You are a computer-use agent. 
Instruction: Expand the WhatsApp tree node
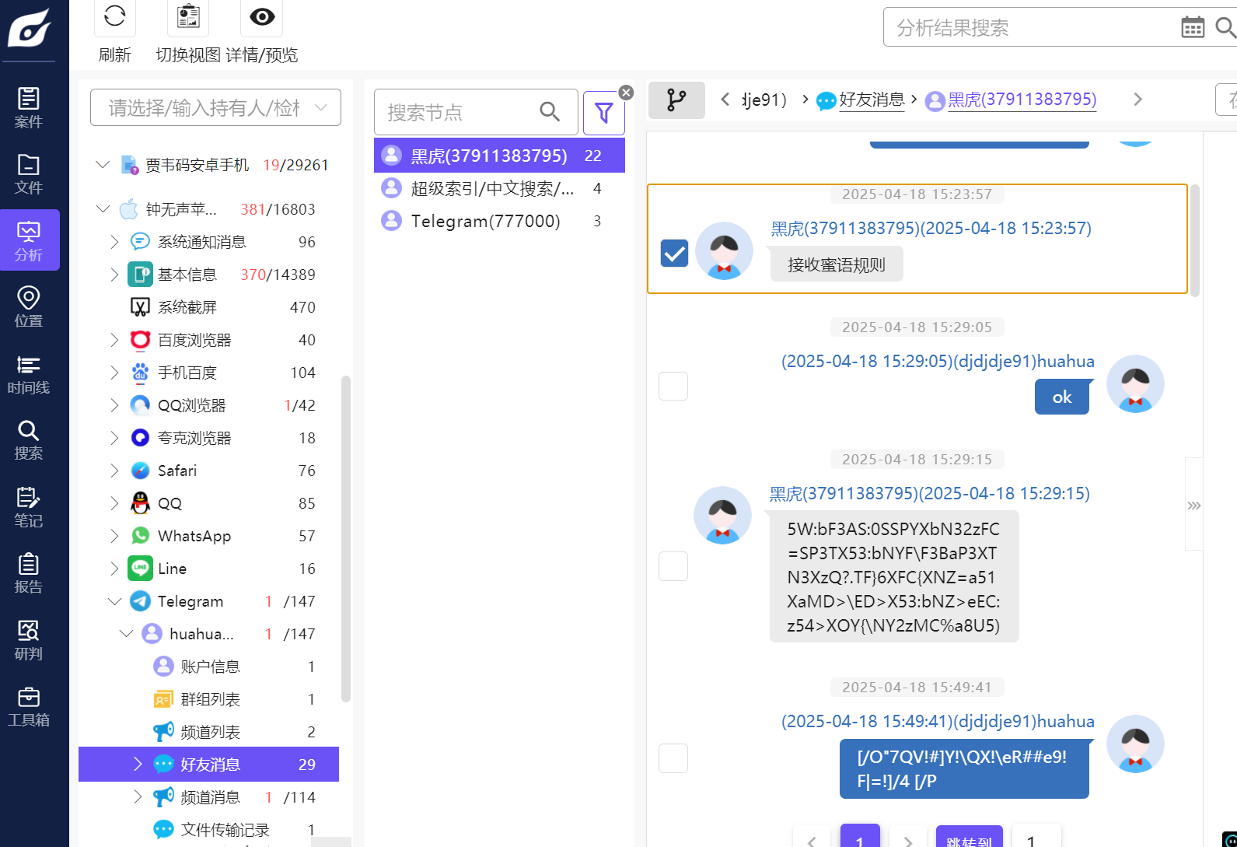point(114,536)
